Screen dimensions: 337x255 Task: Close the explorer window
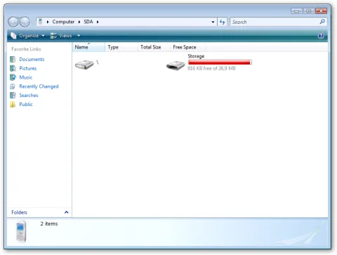321,11
